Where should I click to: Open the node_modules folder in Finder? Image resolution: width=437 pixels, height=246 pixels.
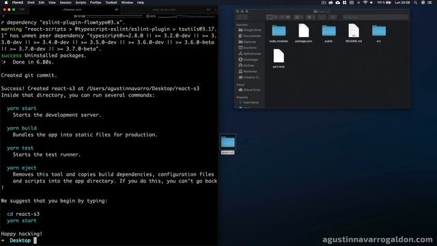[x=279, y=31]
